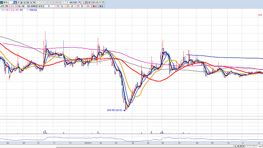Click the 2020/01 date axis label
This screenshot has width=263, height=148.
pos(88,143)
